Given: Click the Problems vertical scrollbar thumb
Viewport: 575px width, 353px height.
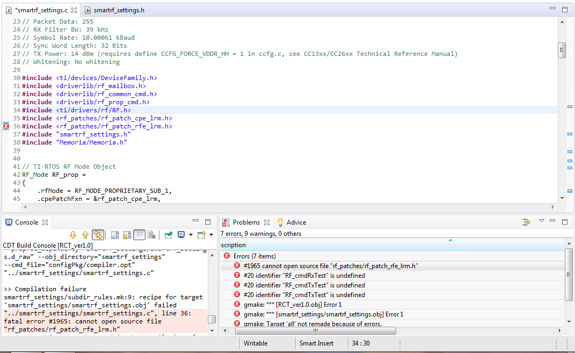Looking at the screenshot, I should point(569,274).
